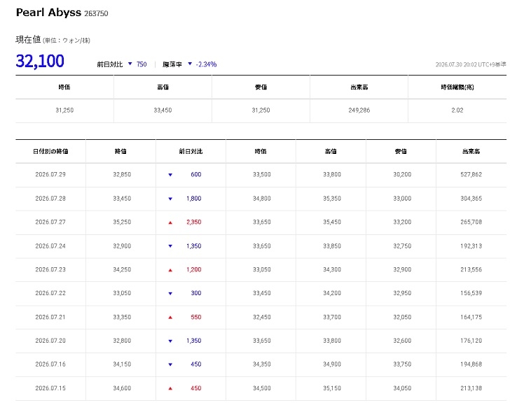Click closing price 34,250
Image resolution: width=510 pixels, height=405 pixels.
tap(122, 269)
